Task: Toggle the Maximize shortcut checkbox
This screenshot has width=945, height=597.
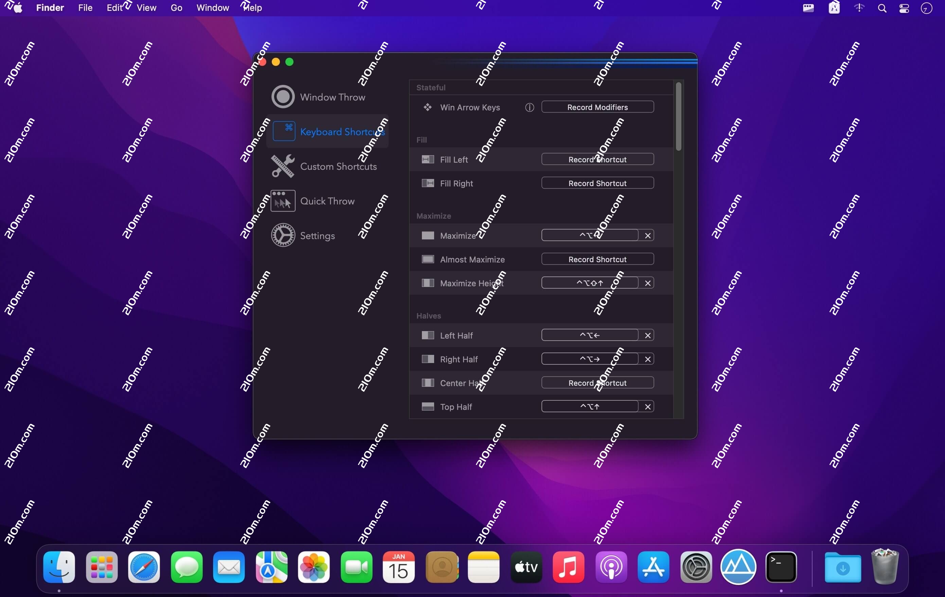Action: [x=428, y=235]
